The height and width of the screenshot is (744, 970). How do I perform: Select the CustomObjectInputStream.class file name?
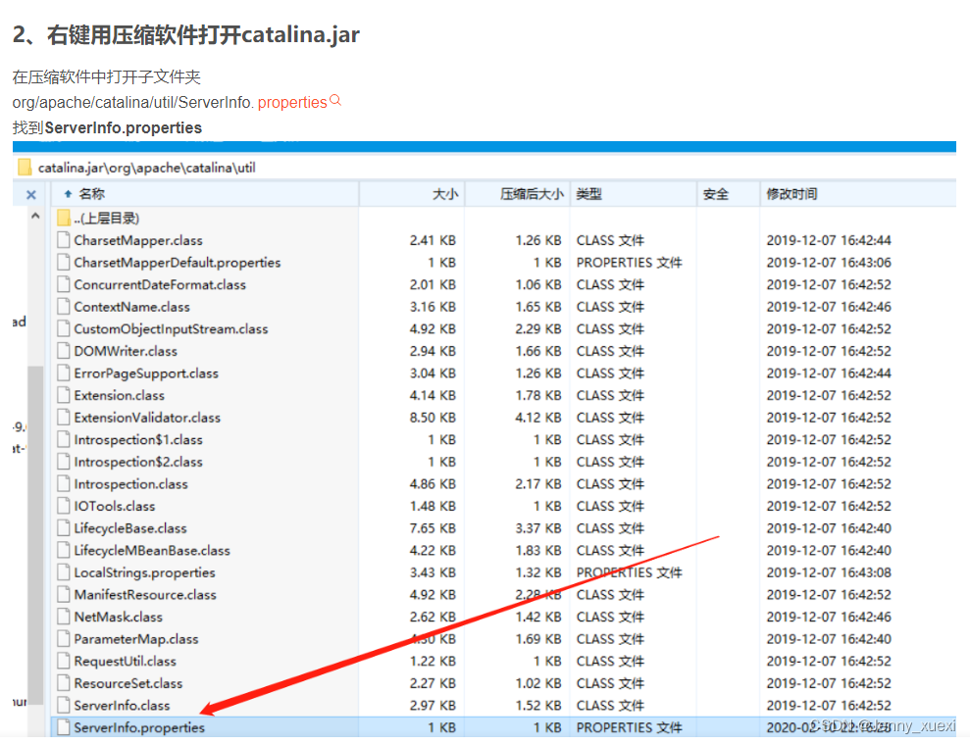[x=171, y=329]
